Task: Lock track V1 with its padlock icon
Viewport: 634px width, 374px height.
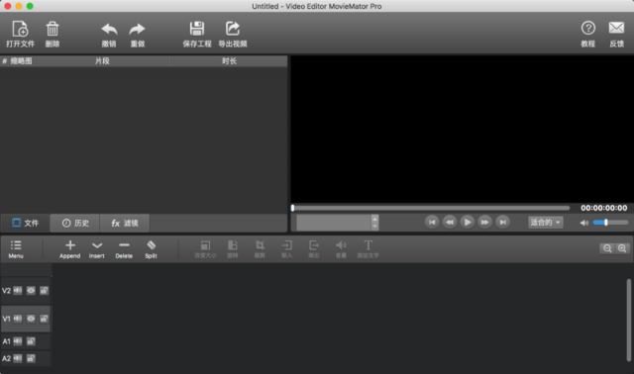Action: coord(44,319)
